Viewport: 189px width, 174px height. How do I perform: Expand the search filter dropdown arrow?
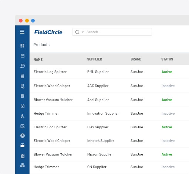83,32
